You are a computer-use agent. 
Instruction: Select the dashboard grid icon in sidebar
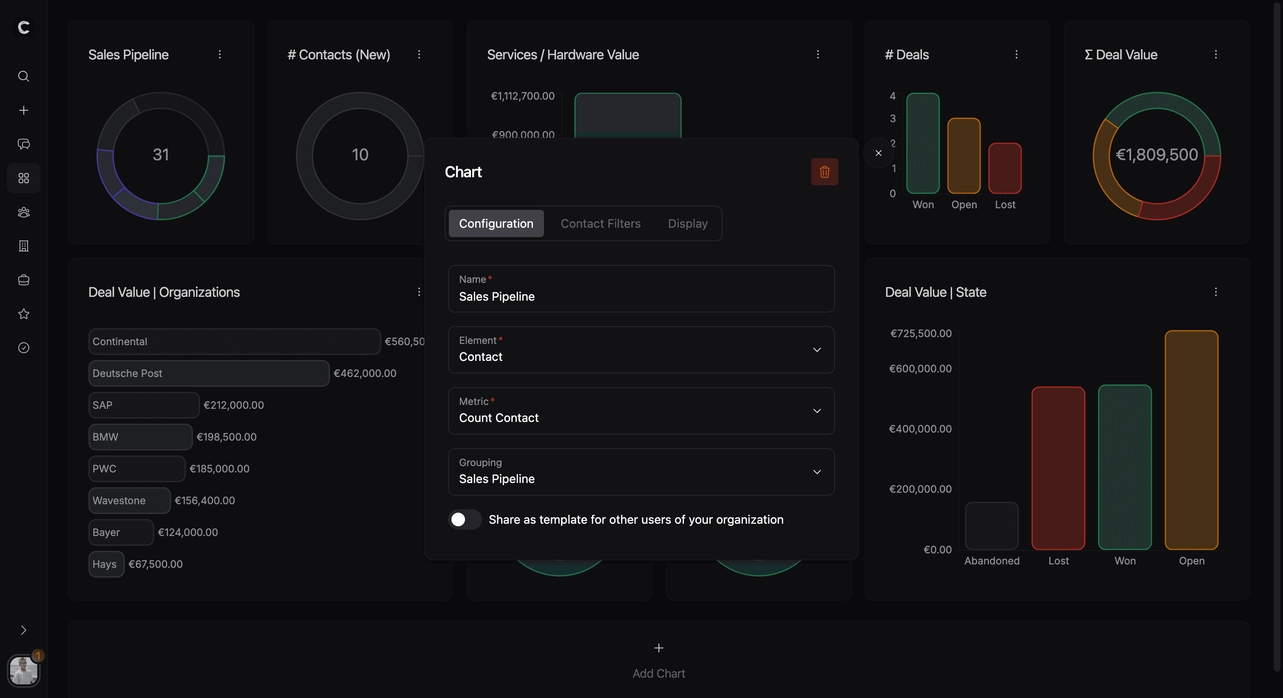[23, 178]
